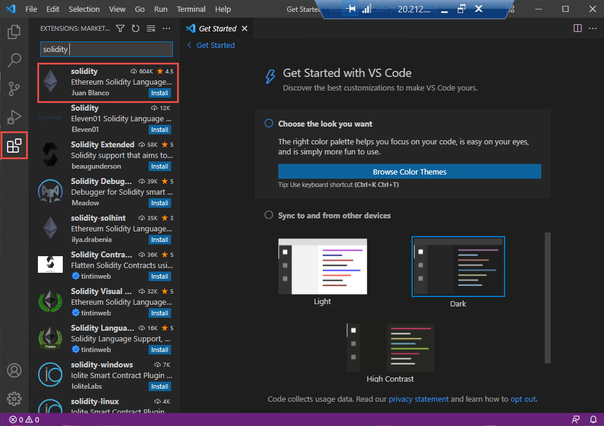Image resolution: width=604 pixels, height=426 pixels.
Task: Choose the Light theme thumbnail
Action: (x=323, y=266)
